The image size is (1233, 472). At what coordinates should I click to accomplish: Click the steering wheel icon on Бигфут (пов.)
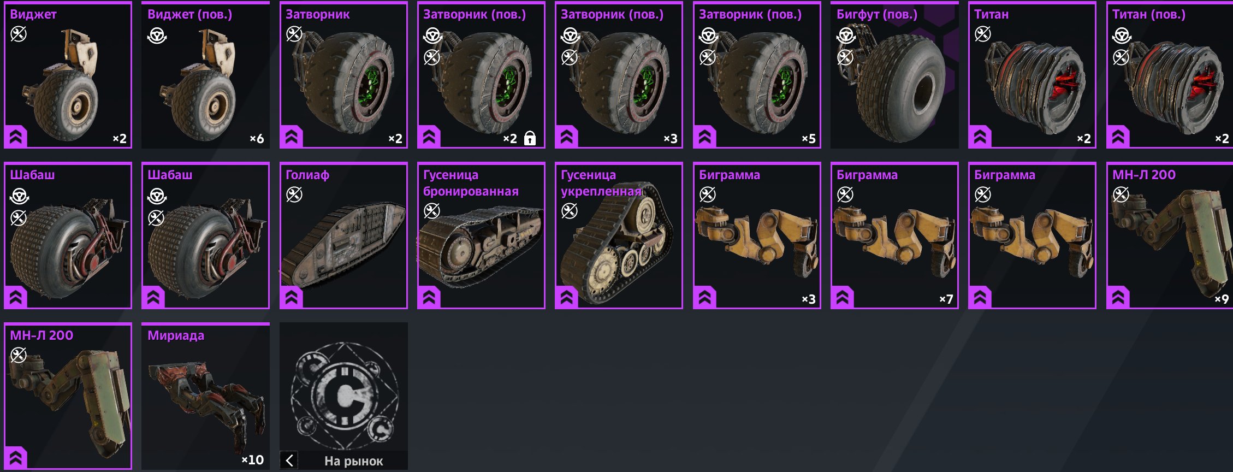[846, 36]
